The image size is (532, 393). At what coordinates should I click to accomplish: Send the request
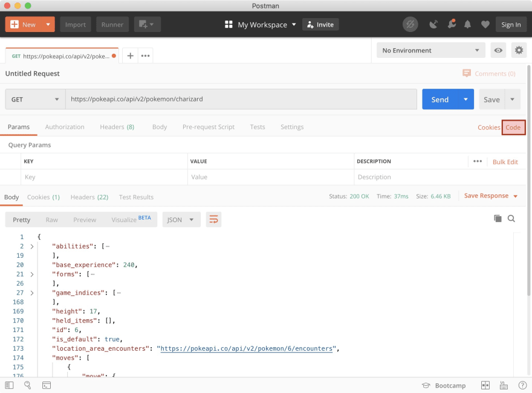tap(440, 99)
